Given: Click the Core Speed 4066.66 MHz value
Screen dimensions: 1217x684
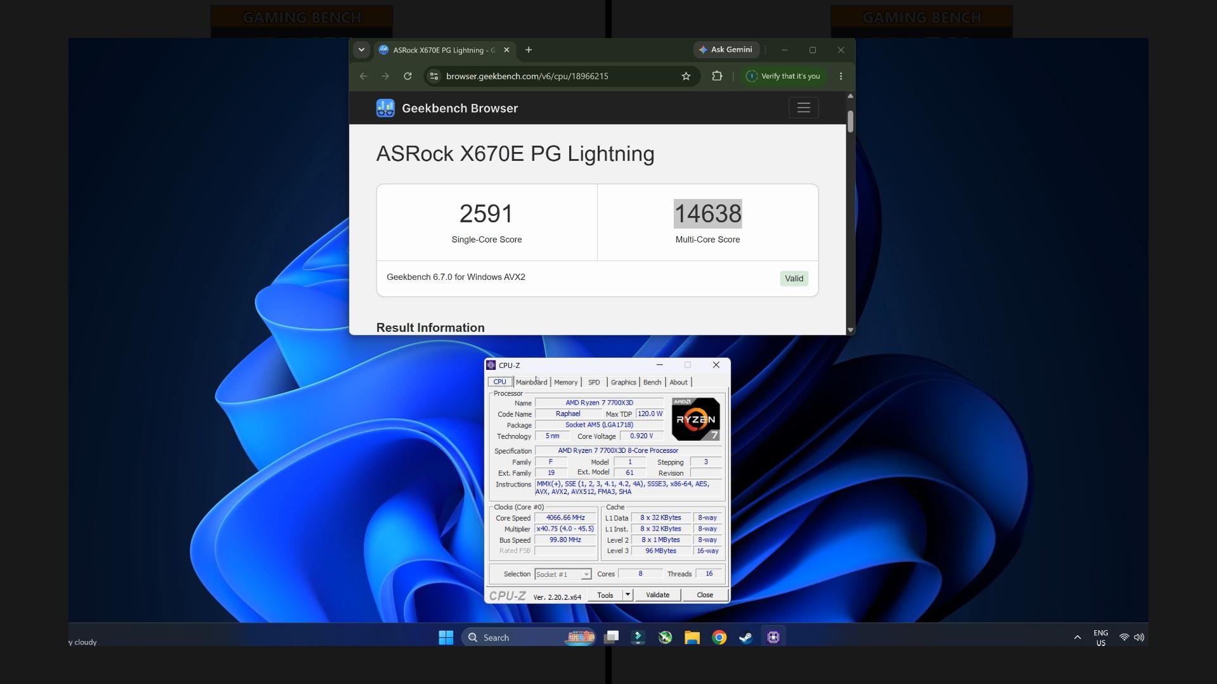Looking at the screenshot, I should [565, 518].
